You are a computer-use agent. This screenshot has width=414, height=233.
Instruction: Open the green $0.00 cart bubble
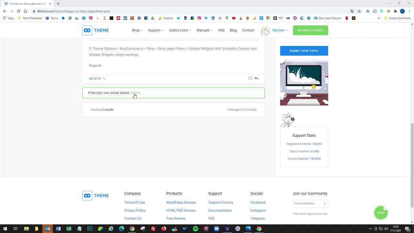pos(381,213)
